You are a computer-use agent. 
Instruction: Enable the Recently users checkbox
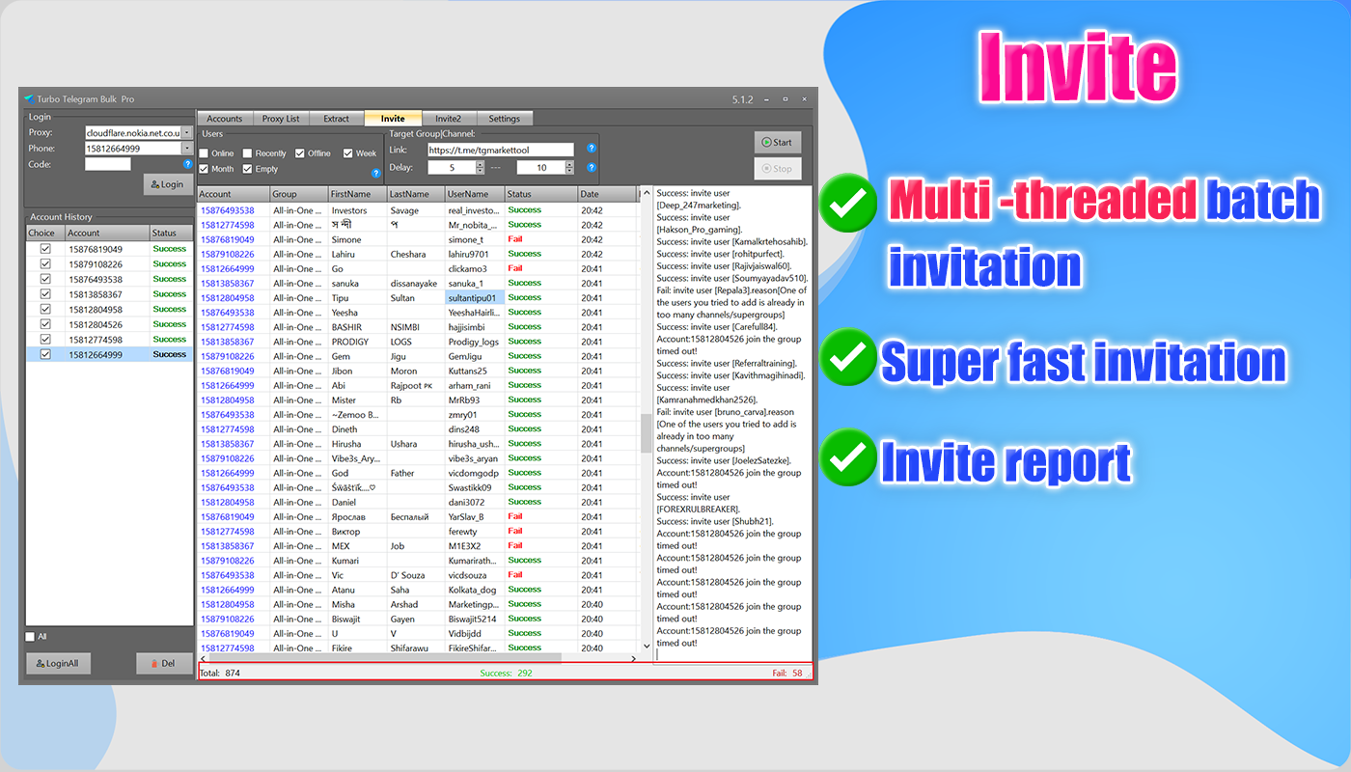pyautogui.click(x=248, y=153)
